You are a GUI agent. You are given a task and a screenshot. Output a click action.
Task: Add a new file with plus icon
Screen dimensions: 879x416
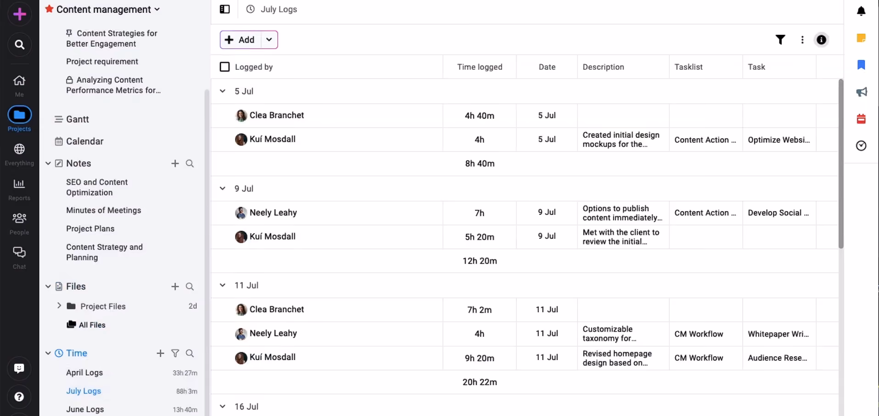[175, 287]
